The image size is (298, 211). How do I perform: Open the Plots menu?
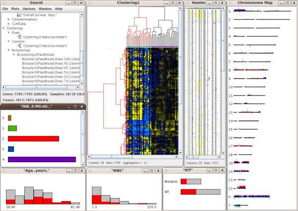(x=15, y=9)
